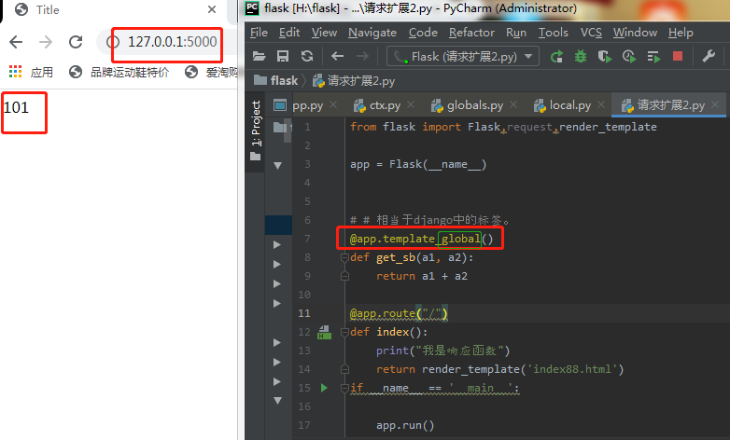This screenshot has width=730, height=440.
Task: Open the Flask run configuration dropdown
Action: pyautogui.click(x=463, y=57)
